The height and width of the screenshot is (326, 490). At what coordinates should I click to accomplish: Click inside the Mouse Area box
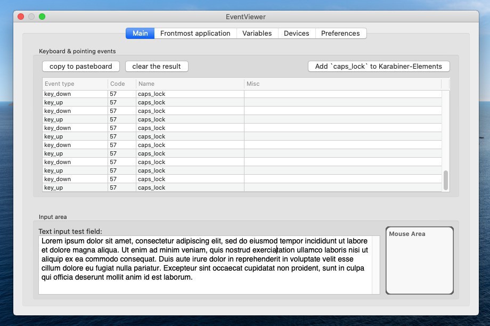point(419,264)
